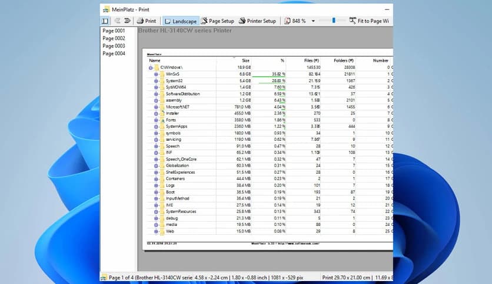Image resolution: width=492 pixels, height=284 pixels.
Task: Expand the WinSxS folder node
Action: coord(157,75)
